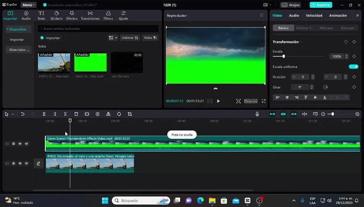This screenshot has width=364, height=207.
Task: Mute the Green Screen track audio
Action: (27, 143)
